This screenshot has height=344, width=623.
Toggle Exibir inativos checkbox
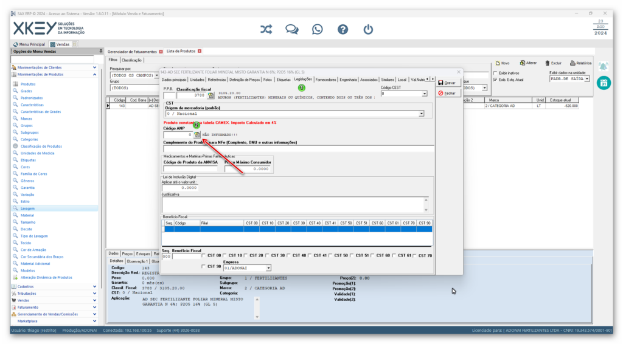click(495, 73)
